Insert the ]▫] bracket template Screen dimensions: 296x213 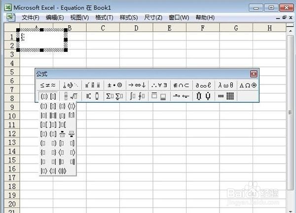pos(53,125)
